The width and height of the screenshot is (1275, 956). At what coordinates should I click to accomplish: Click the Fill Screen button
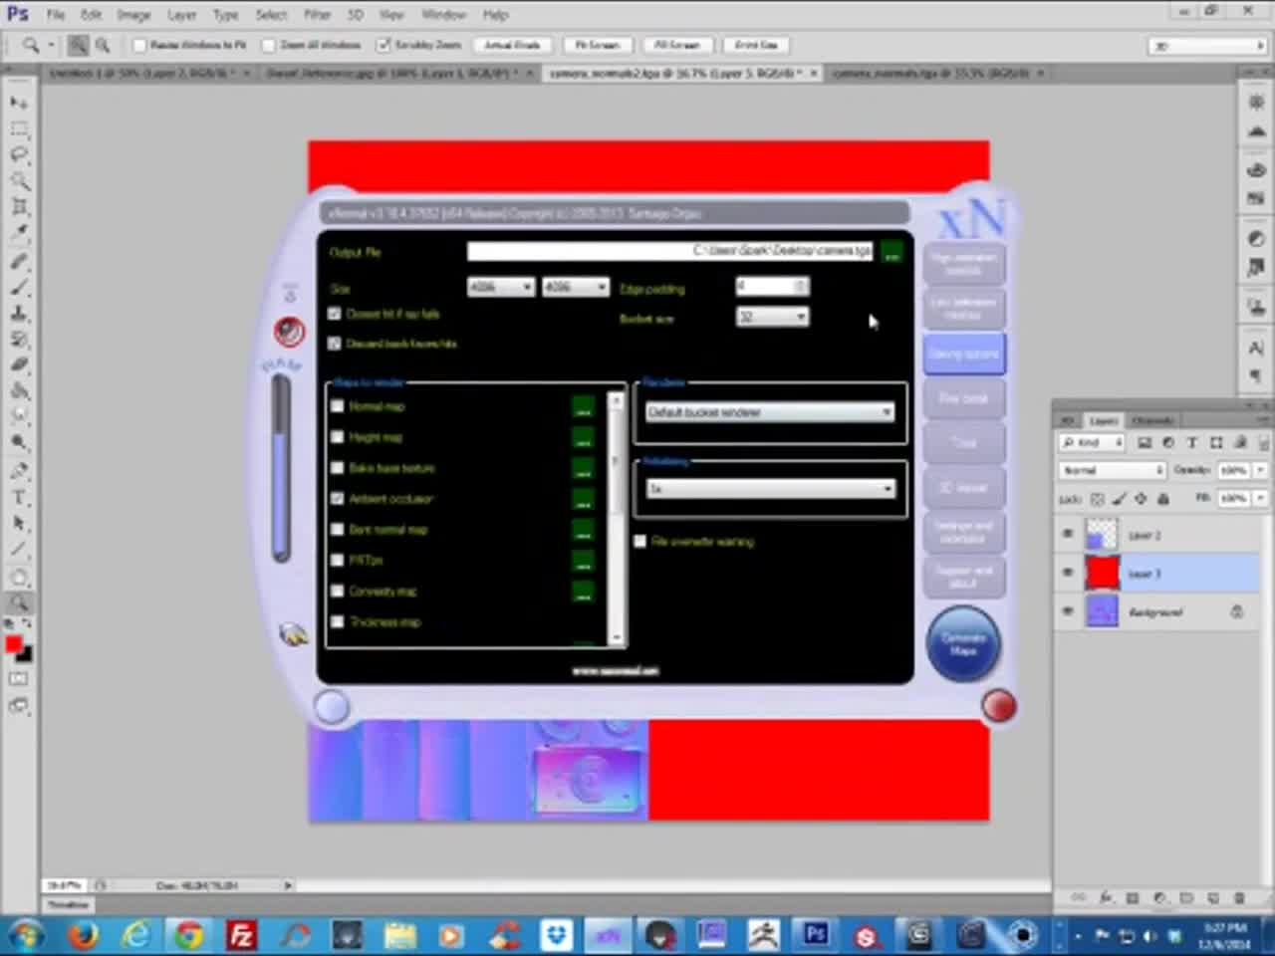[677, 45]
